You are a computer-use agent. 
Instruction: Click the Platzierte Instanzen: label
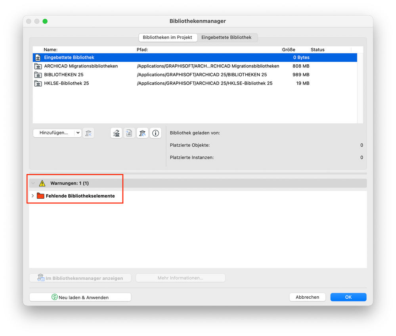tap(192, 157)
